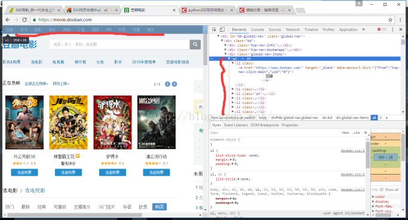Collapse the div db-global-nav node
Screen dimensions: 408x220
(x=218, y=36)
